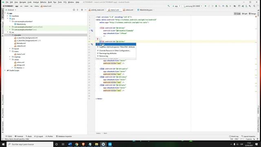The image size is (261, 147).
Task: Expand the mipmap folder
Action: 10,57
